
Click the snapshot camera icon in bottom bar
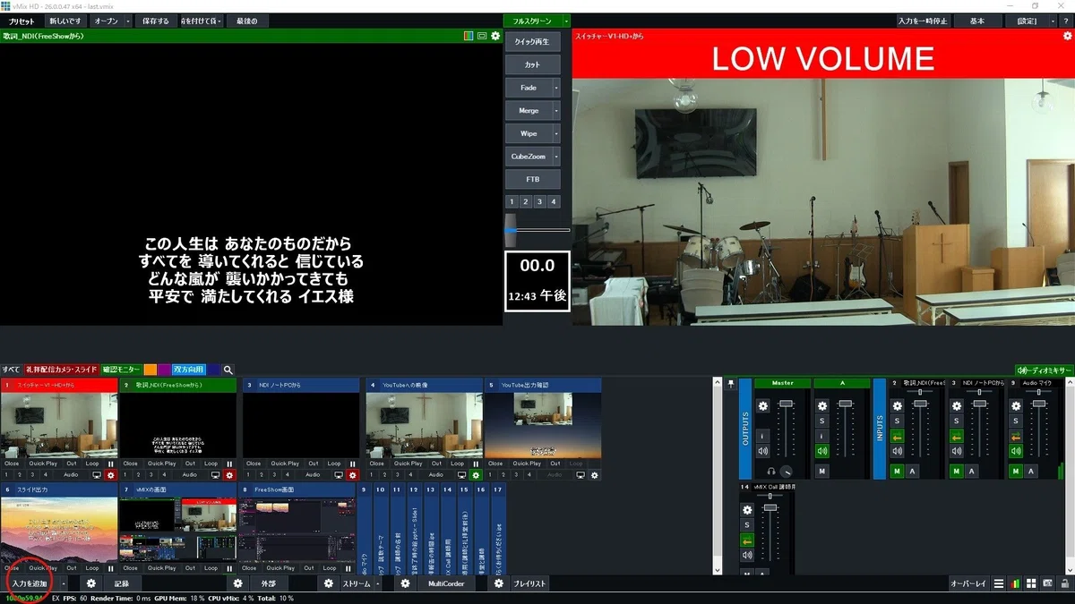point(1047,583)
